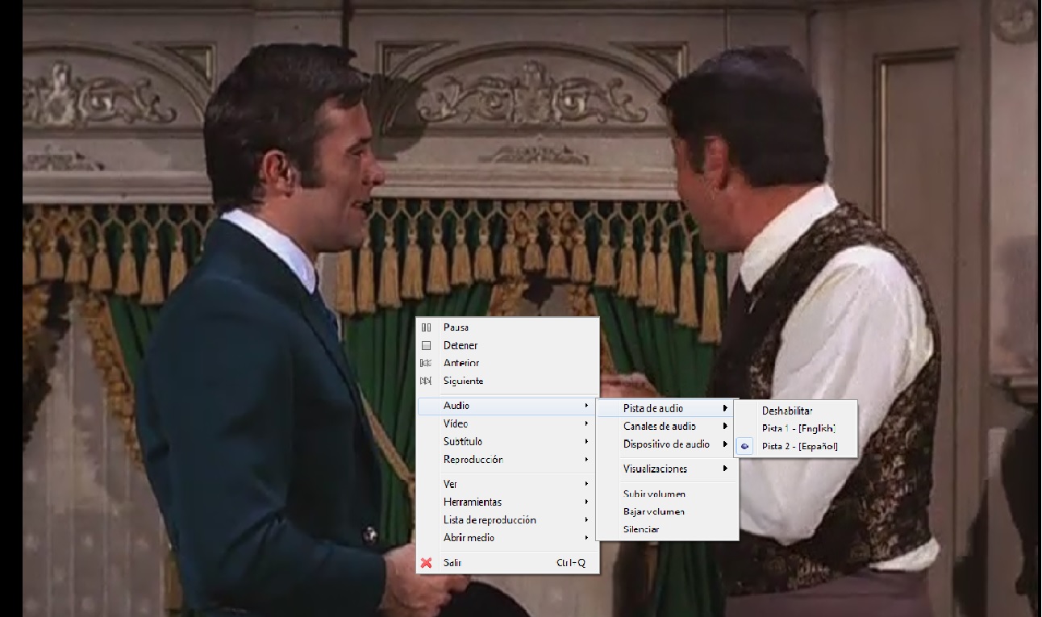This screenshot has height=617, width=1042.
Task: Open Lista de reproducción submenu
Action: pos(507,519)
